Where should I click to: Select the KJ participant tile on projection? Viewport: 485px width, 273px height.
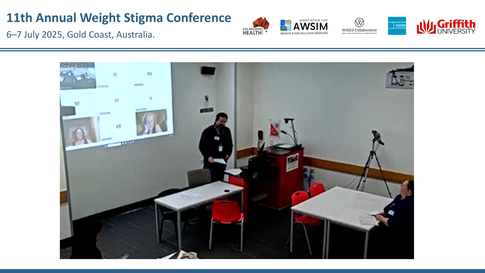115,75
